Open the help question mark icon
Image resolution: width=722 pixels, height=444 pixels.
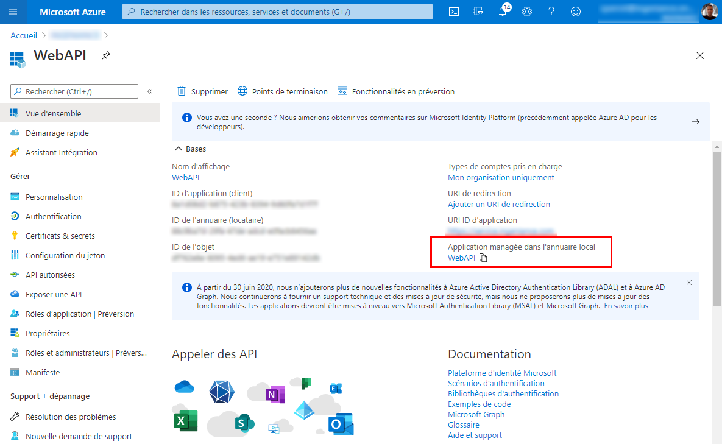click(551, 12)
